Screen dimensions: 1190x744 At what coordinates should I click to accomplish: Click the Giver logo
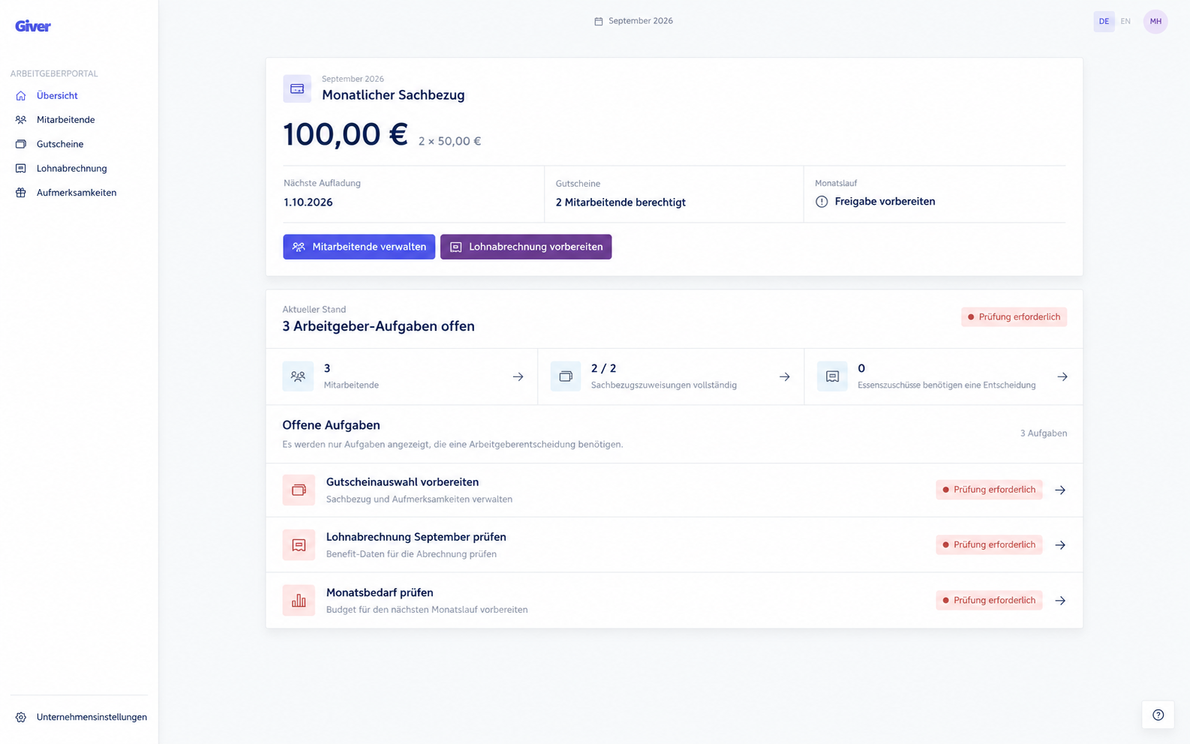(33, 26)
